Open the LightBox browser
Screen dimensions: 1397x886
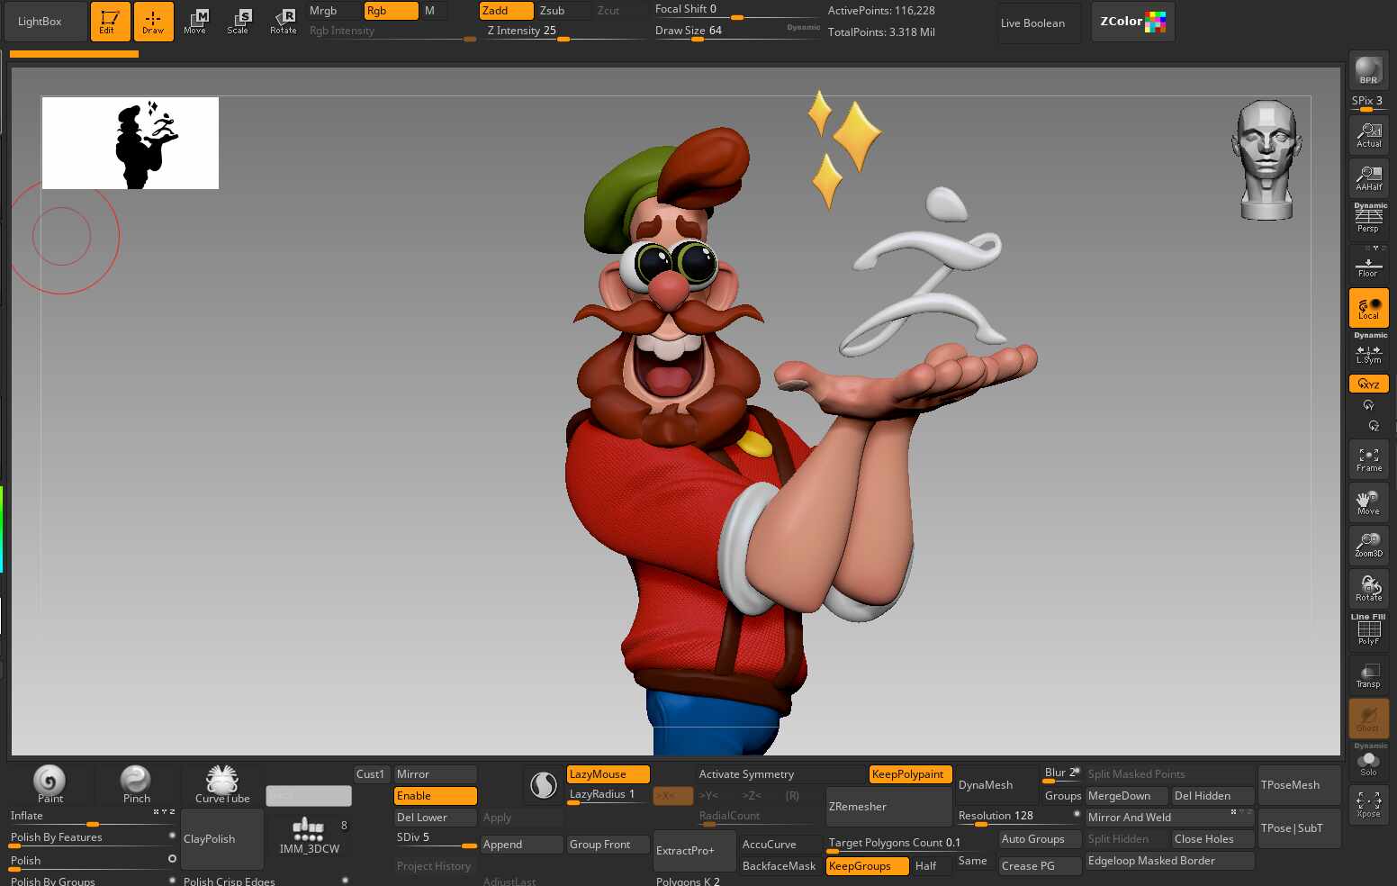(x=40, y=22)
